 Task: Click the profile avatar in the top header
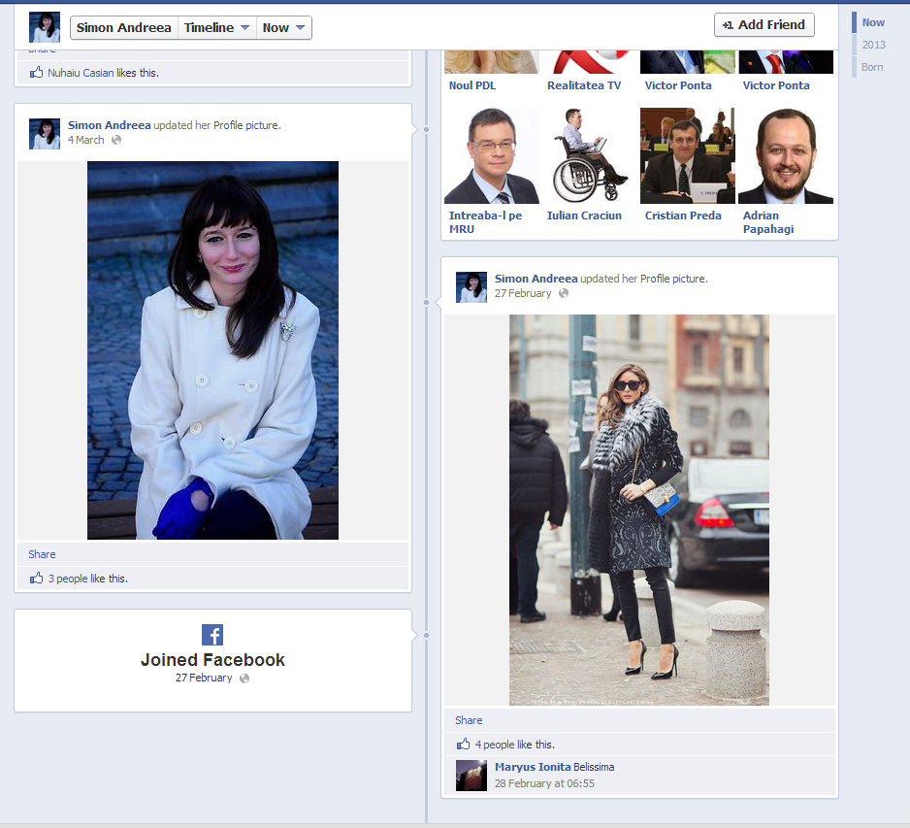click(45, 27)
